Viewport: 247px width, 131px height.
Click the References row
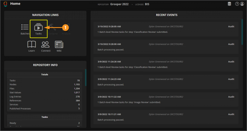(x=44, y=101)
